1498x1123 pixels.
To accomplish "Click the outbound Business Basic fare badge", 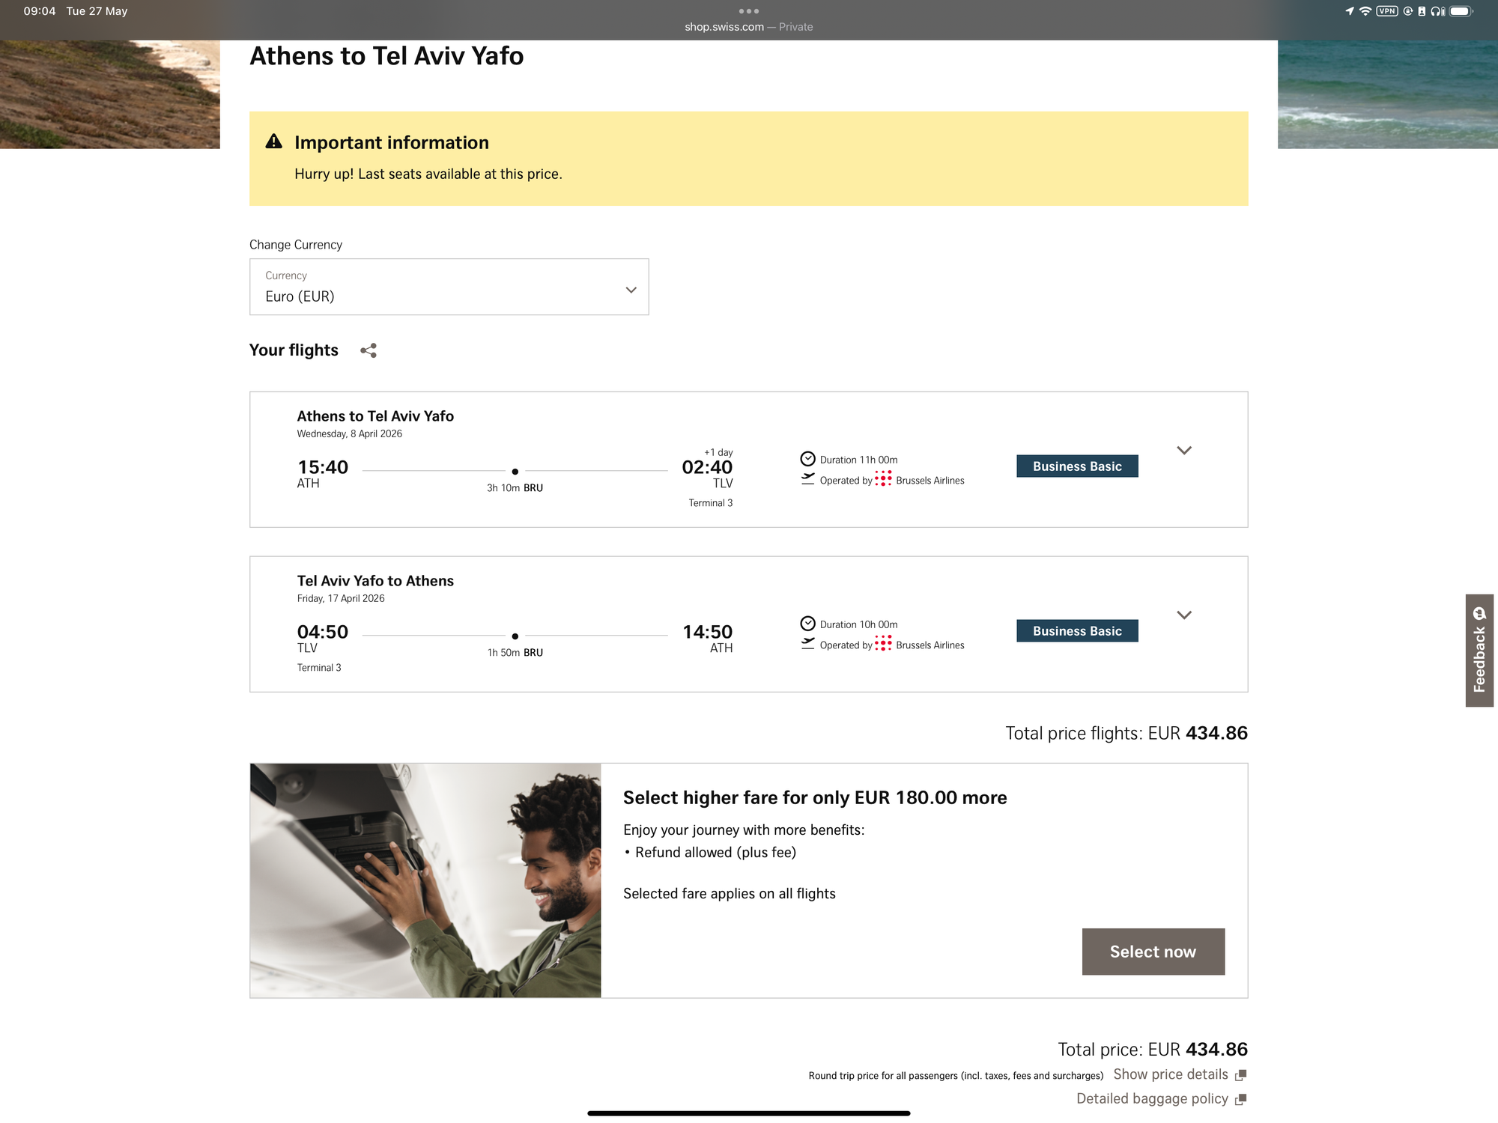I will point(1077,466).
